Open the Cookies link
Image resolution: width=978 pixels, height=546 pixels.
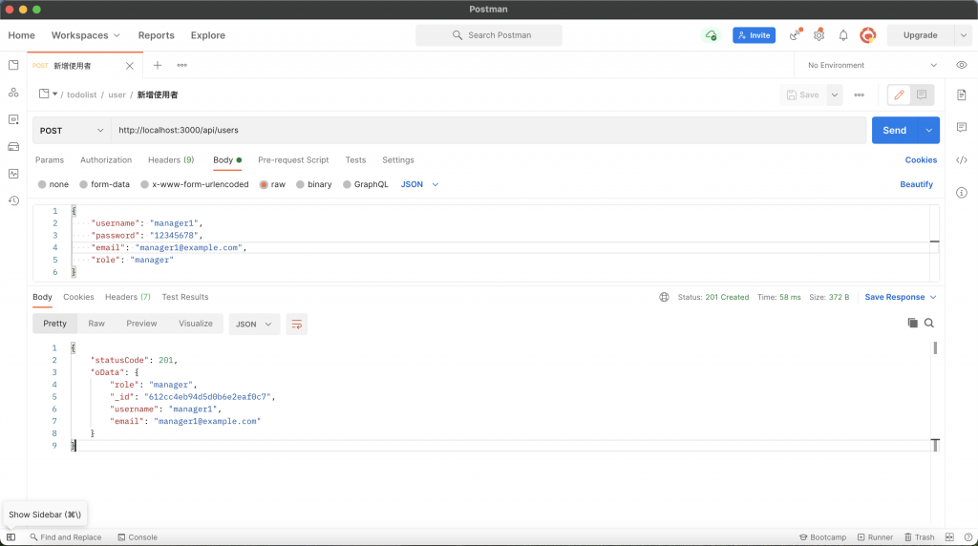click(x=921, y=160)
